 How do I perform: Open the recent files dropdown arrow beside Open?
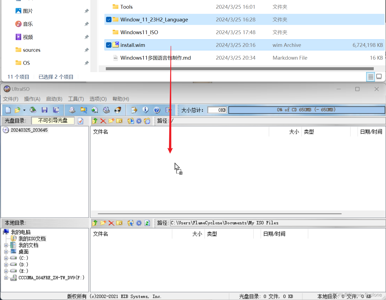[24, 110]
